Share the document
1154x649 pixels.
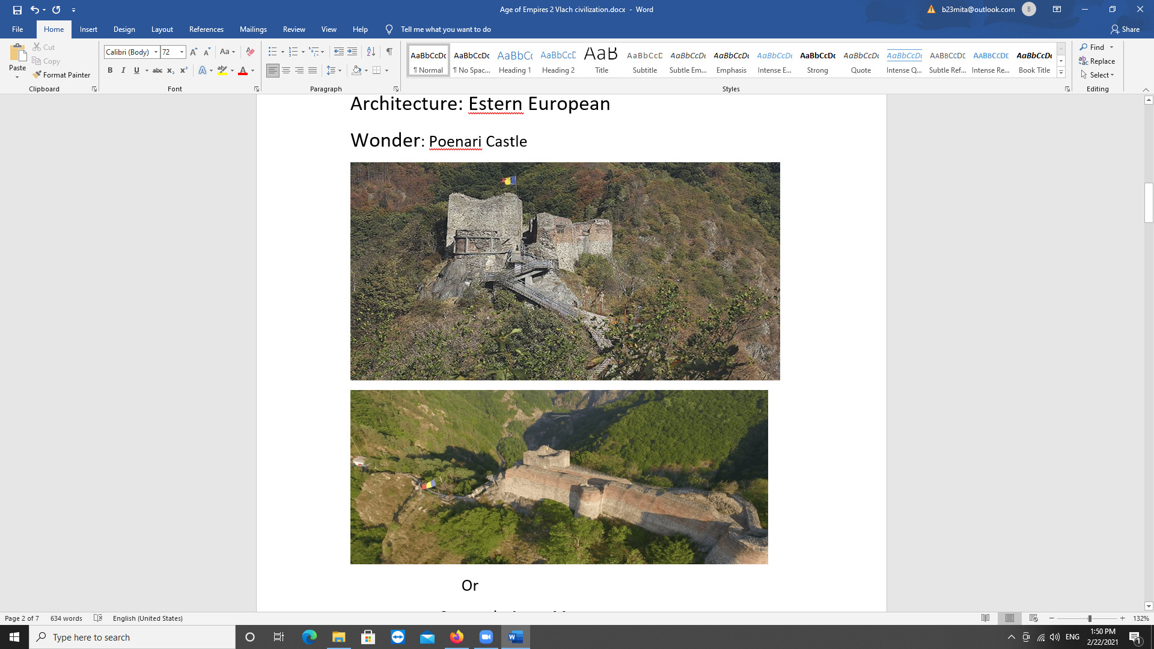pos(1125,29)
